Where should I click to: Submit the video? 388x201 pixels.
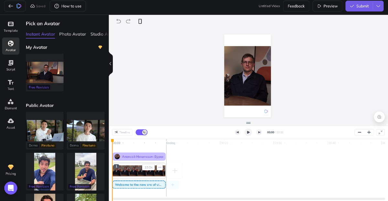tap(359, 6)
